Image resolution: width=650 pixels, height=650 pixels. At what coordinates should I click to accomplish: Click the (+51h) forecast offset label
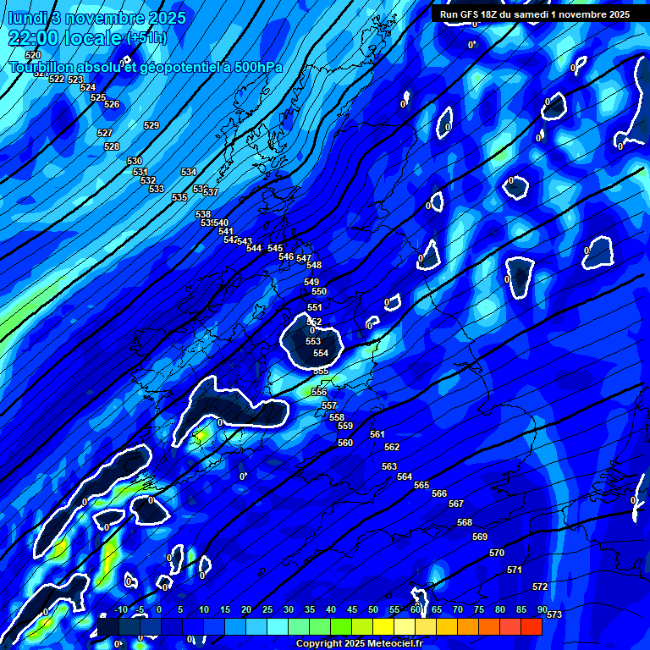point(146,39)
